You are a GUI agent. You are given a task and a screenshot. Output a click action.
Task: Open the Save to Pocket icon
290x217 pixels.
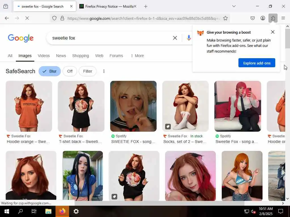(253, 18)
